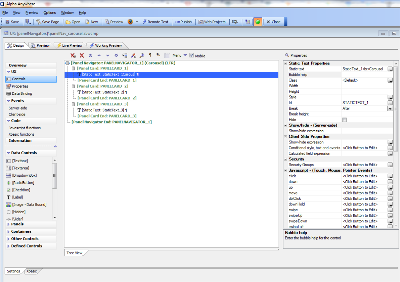
Task: Open the Break property dropdown
Action: pyautogui.click(x=390, y=109)
